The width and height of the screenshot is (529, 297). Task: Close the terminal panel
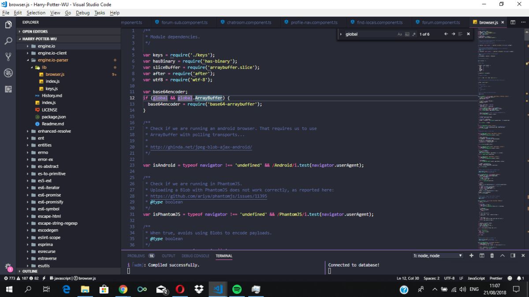[523, 256]
